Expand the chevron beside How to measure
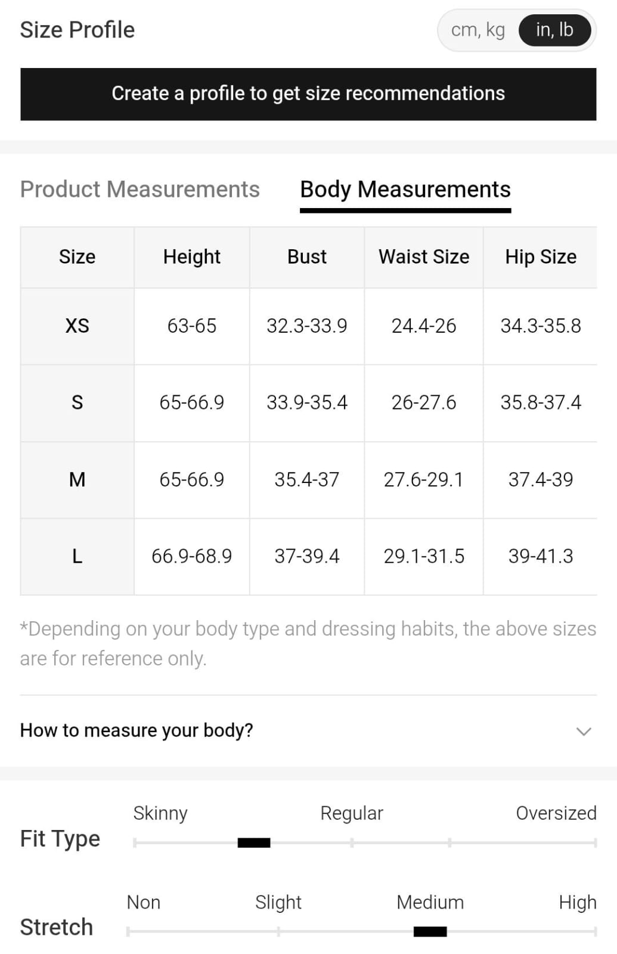The image size is (617, 954). (584, 731)
